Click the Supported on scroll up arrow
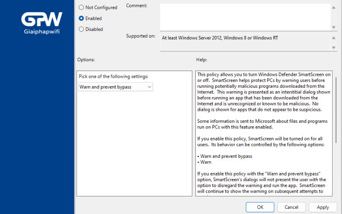The image size is (342, 214). pyautogui.click(x=333, y=38)
